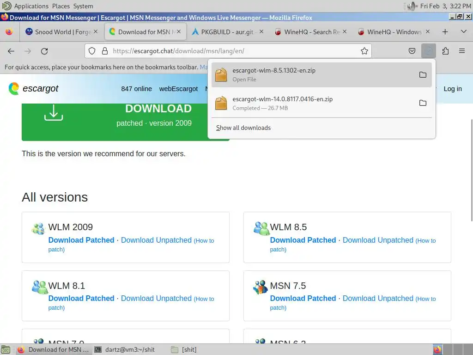
Task: Click Download Unpatched for MSN 7.5
Action: pos(378,298)
